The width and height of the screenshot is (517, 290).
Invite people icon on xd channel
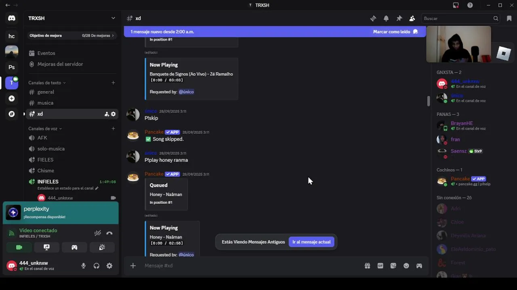coord(107,114)
